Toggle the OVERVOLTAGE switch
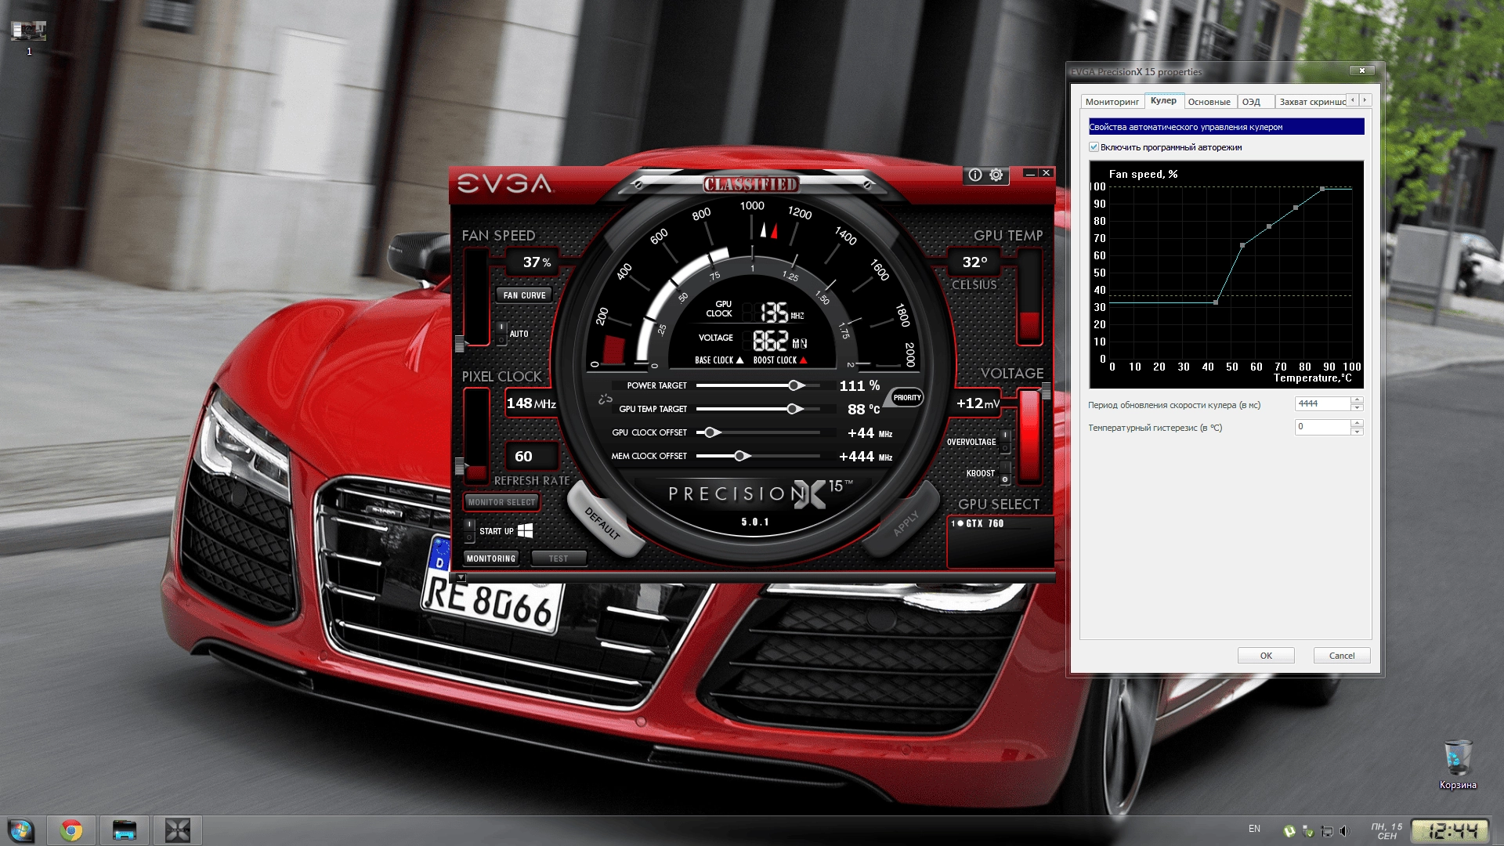The width and height of the screenshot is (1504, 846). 1005,442
